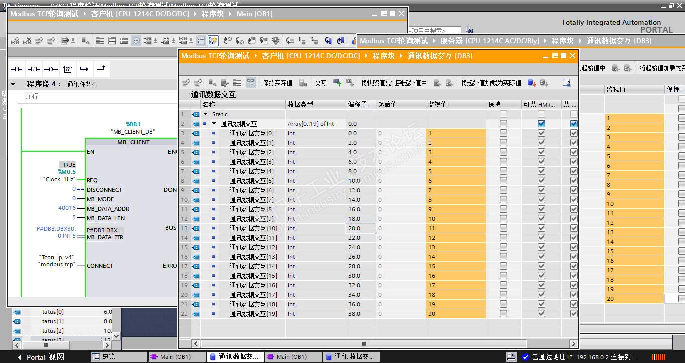This screenshot has height=363, width=685.
Task: Select the 监视值 column header in DB window
Action: (x=456, y=104)
